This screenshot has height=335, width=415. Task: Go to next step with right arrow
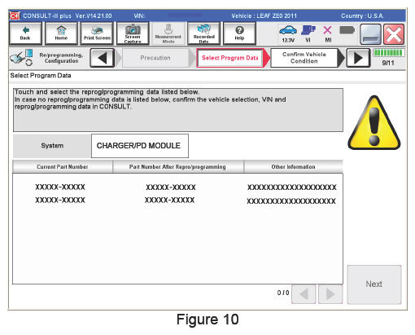(358, 58)
